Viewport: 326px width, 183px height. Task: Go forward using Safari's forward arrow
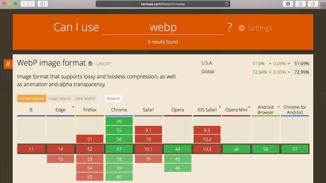[32, 4]
